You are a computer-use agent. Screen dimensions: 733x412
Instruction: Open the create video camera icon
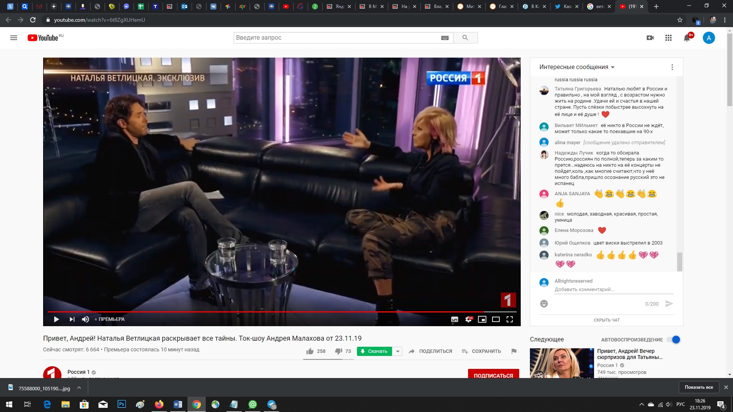click(x=650, y=38)
